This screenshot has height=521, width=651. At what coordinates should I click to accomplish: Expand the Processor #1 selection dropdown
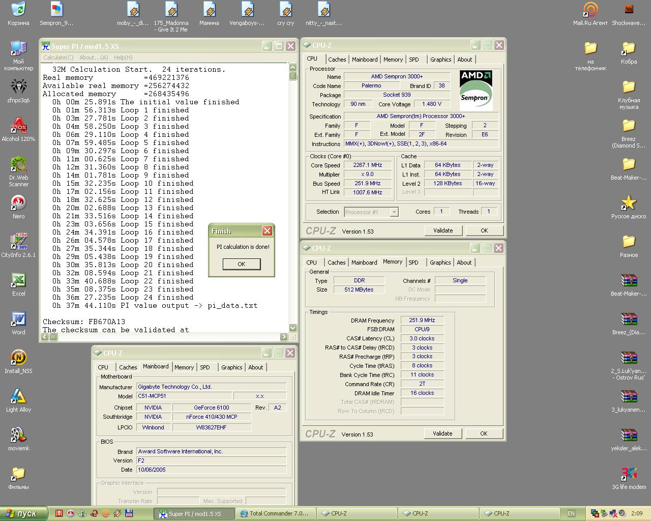pyautogui.click(x=394, y=212)
